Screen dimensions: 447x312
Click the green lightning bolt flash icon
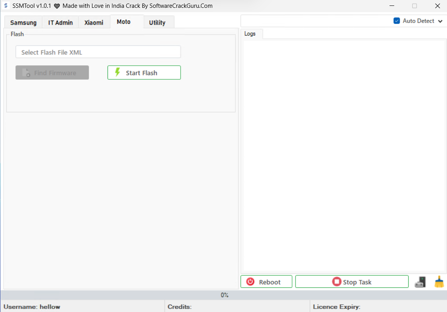[x=117, y=72]
